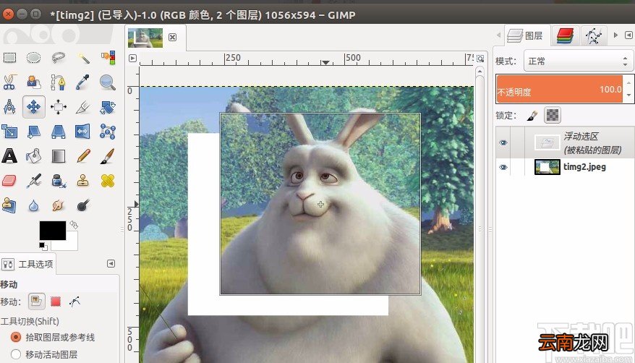
Task: Select the Blur/Sharpen droplet tool
Action: point(33,205)
